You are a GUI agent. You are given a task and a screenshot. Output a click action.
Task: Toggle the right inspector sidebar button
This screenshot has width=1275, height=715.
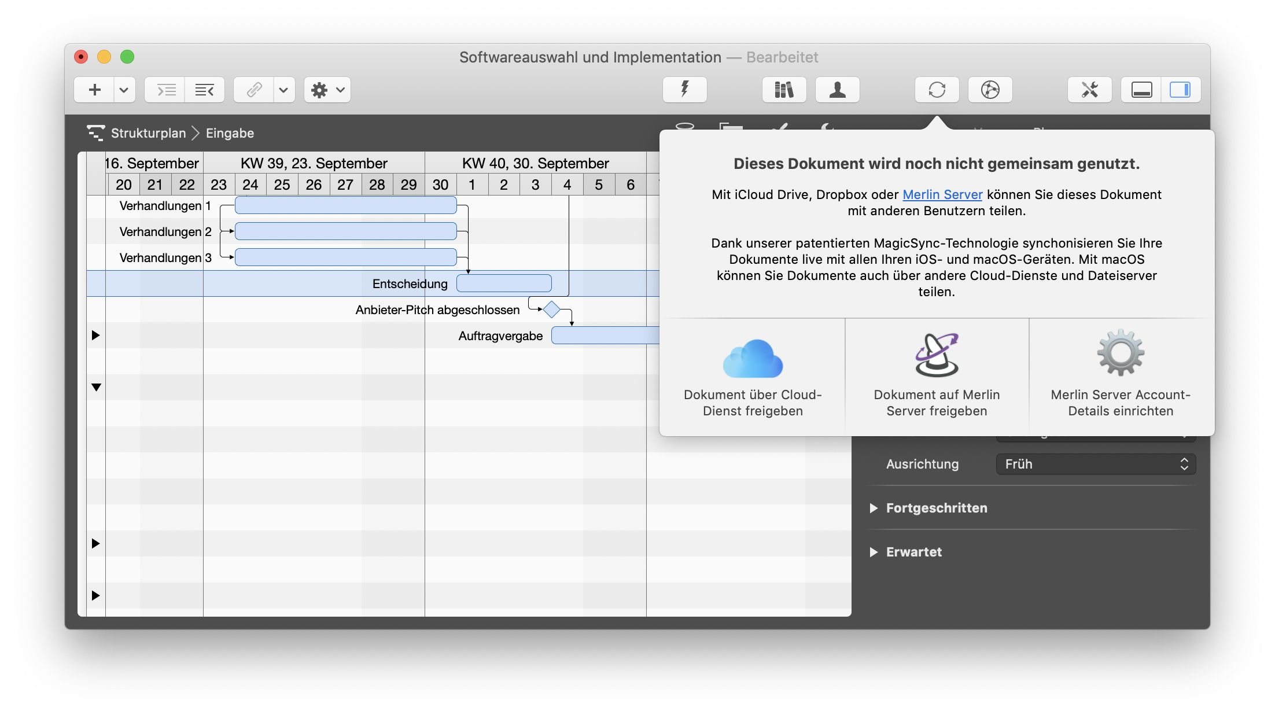1180,90
